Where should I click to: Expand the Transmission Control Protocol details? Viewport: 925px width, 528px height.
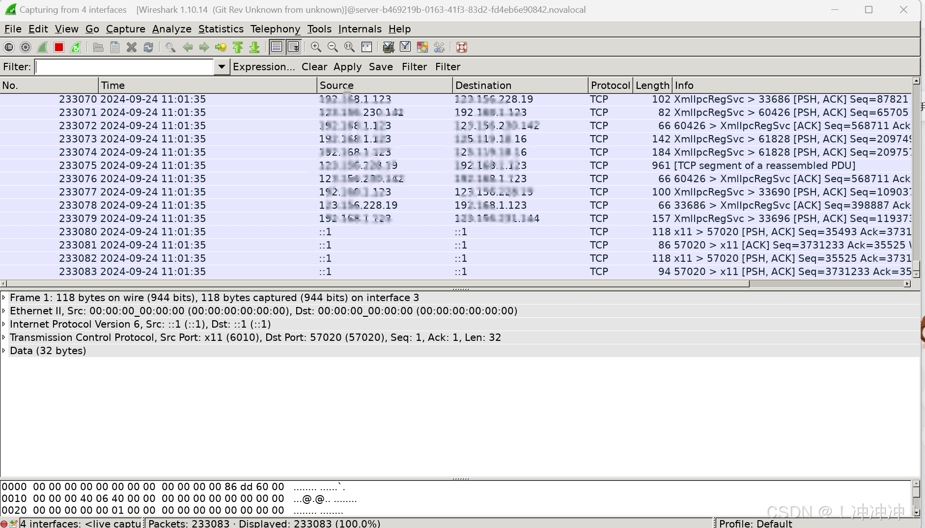pos(5,337)
